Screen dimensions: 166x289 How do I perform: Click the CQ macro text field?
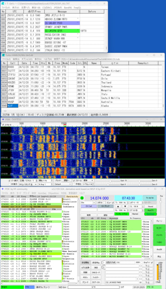[127, 262]
